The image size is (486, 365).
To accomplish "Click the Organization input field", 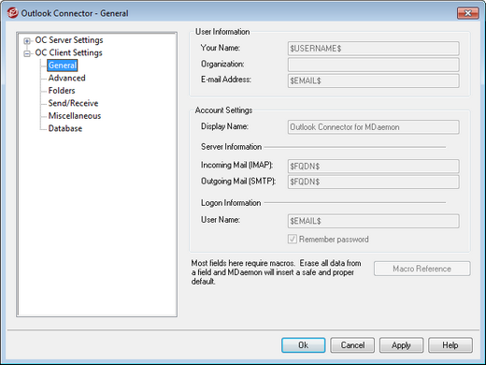I will pos(373,65).
